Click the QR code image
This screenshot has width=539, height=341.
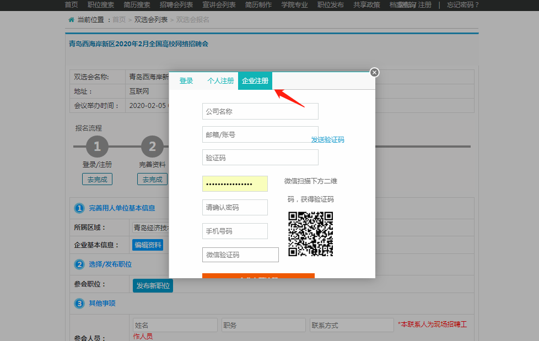310,234
